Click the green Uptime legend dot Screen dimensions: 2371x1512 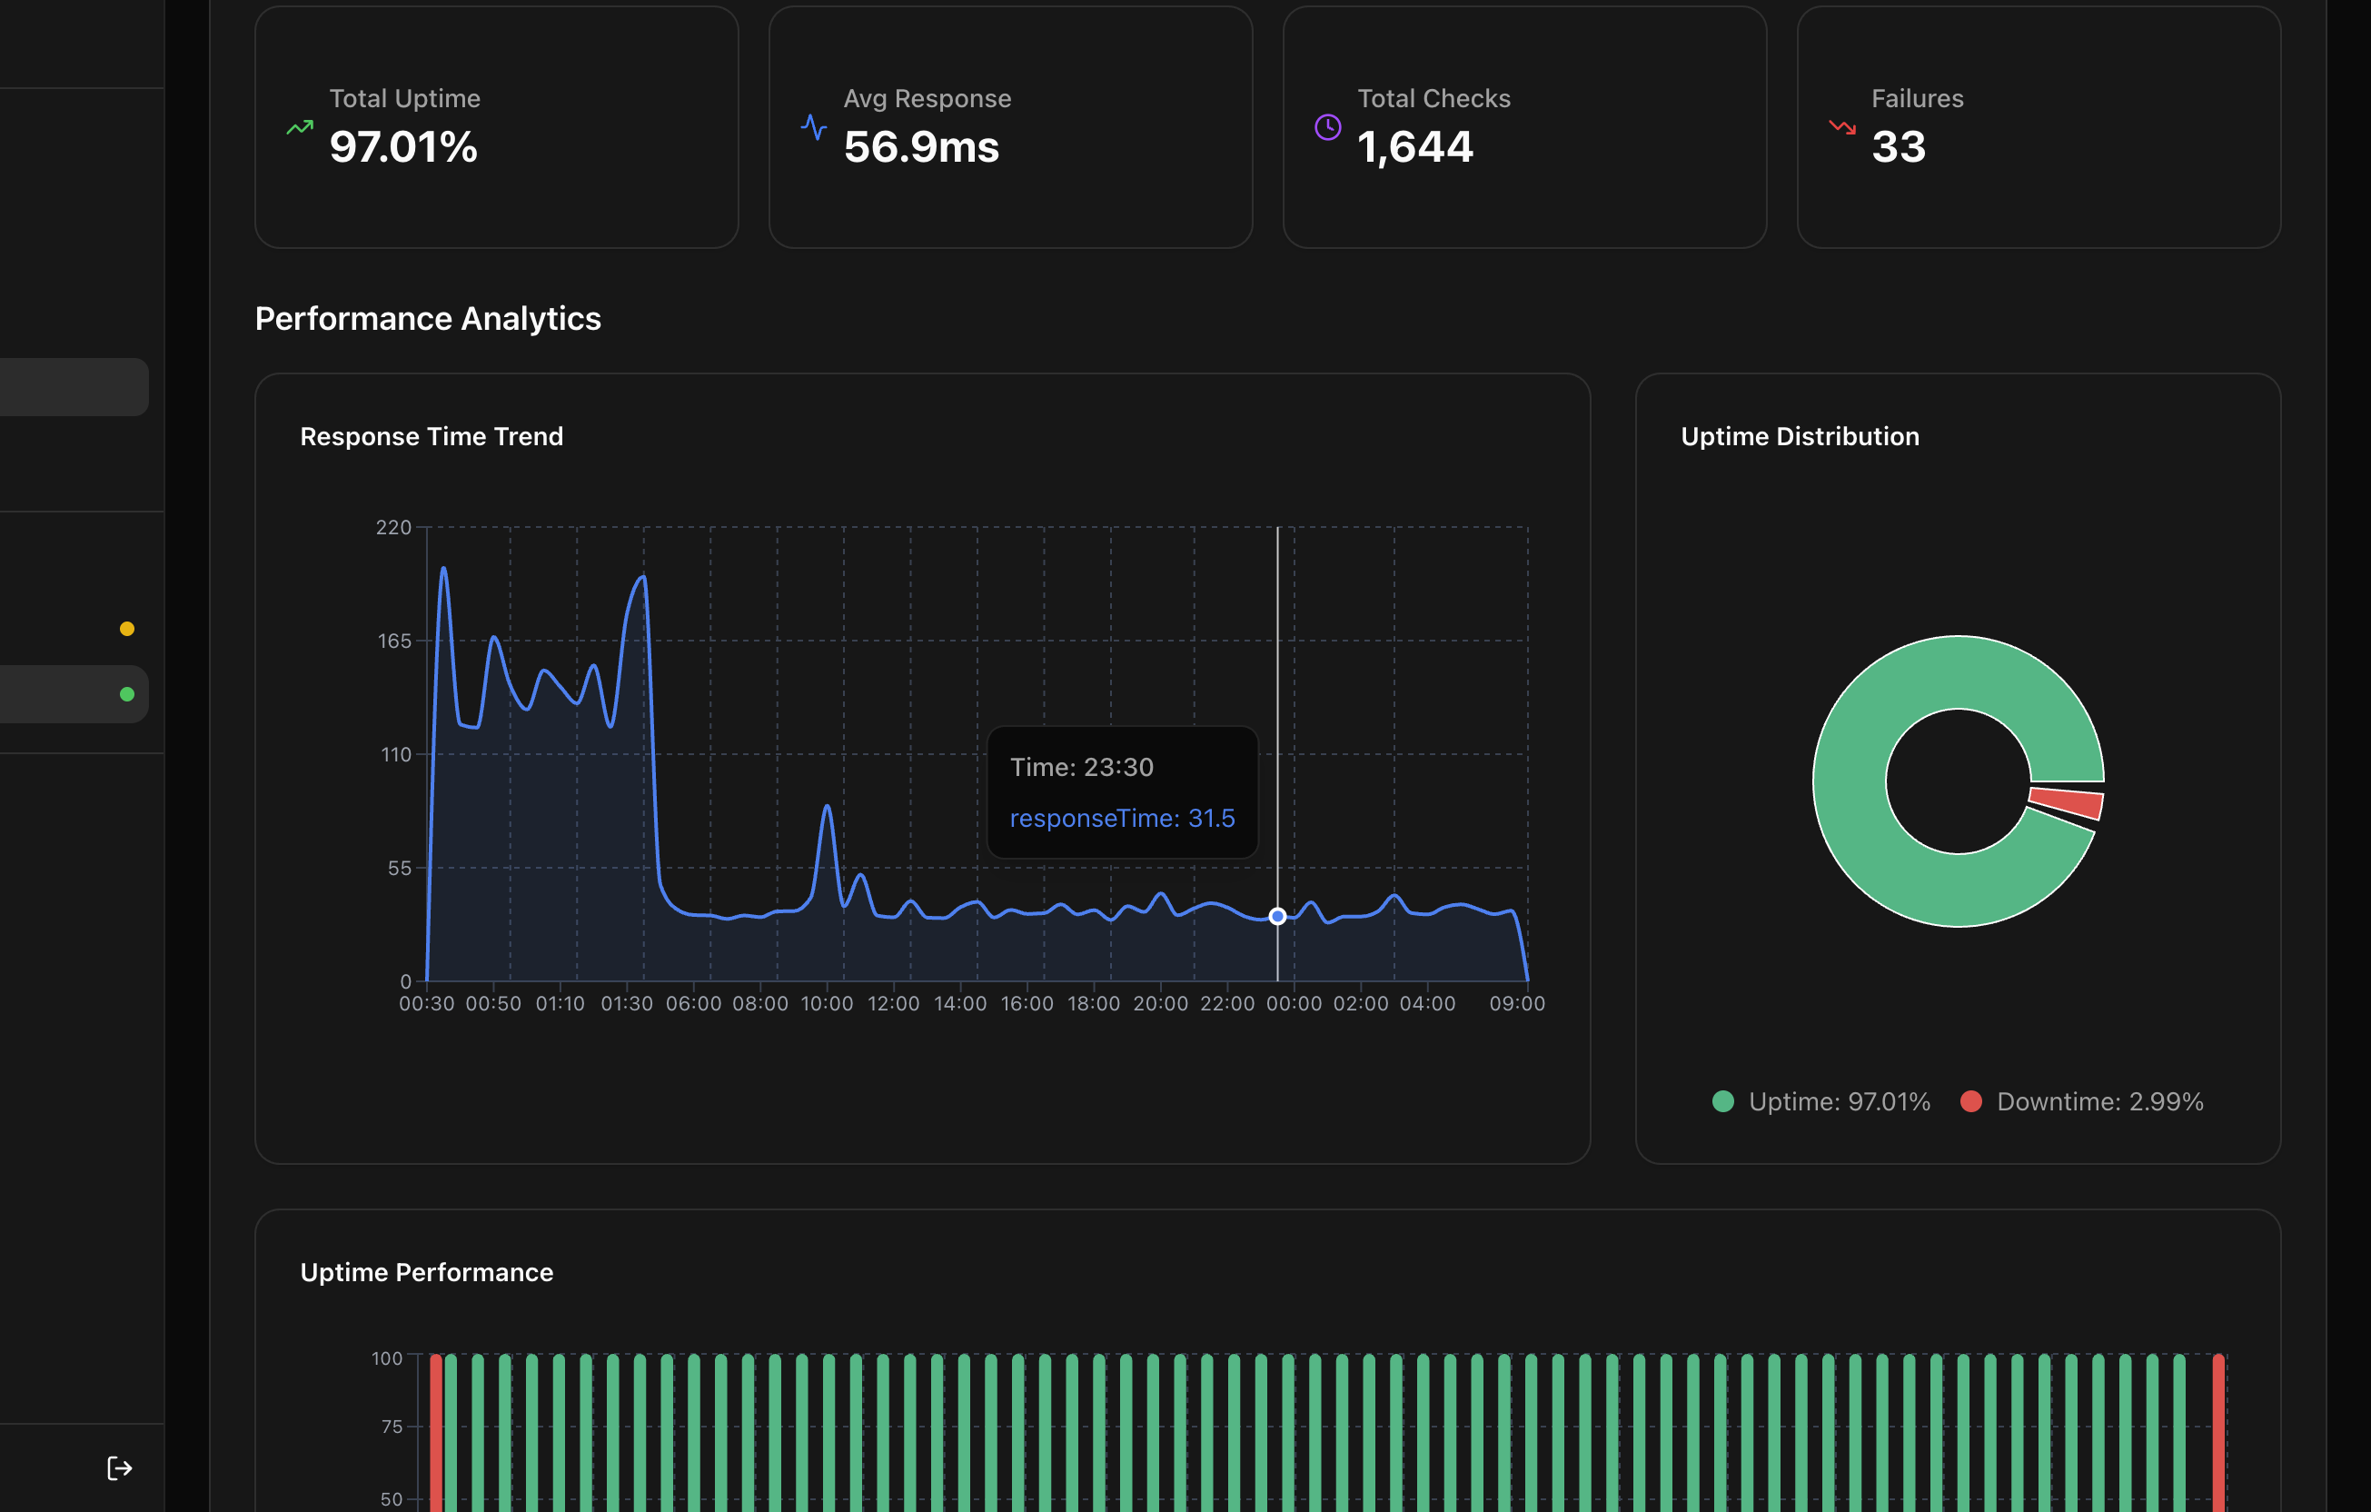pos(1722,1101)
